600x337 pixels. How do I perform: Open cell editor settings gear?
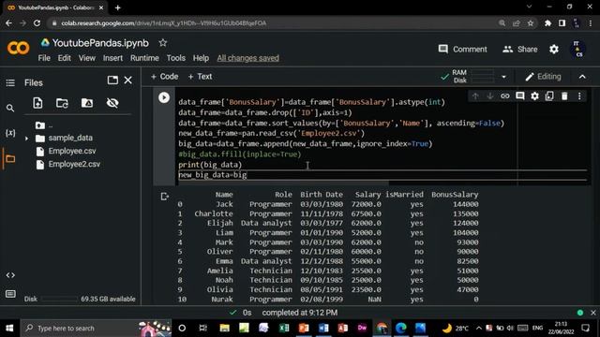tap(534, 96)
